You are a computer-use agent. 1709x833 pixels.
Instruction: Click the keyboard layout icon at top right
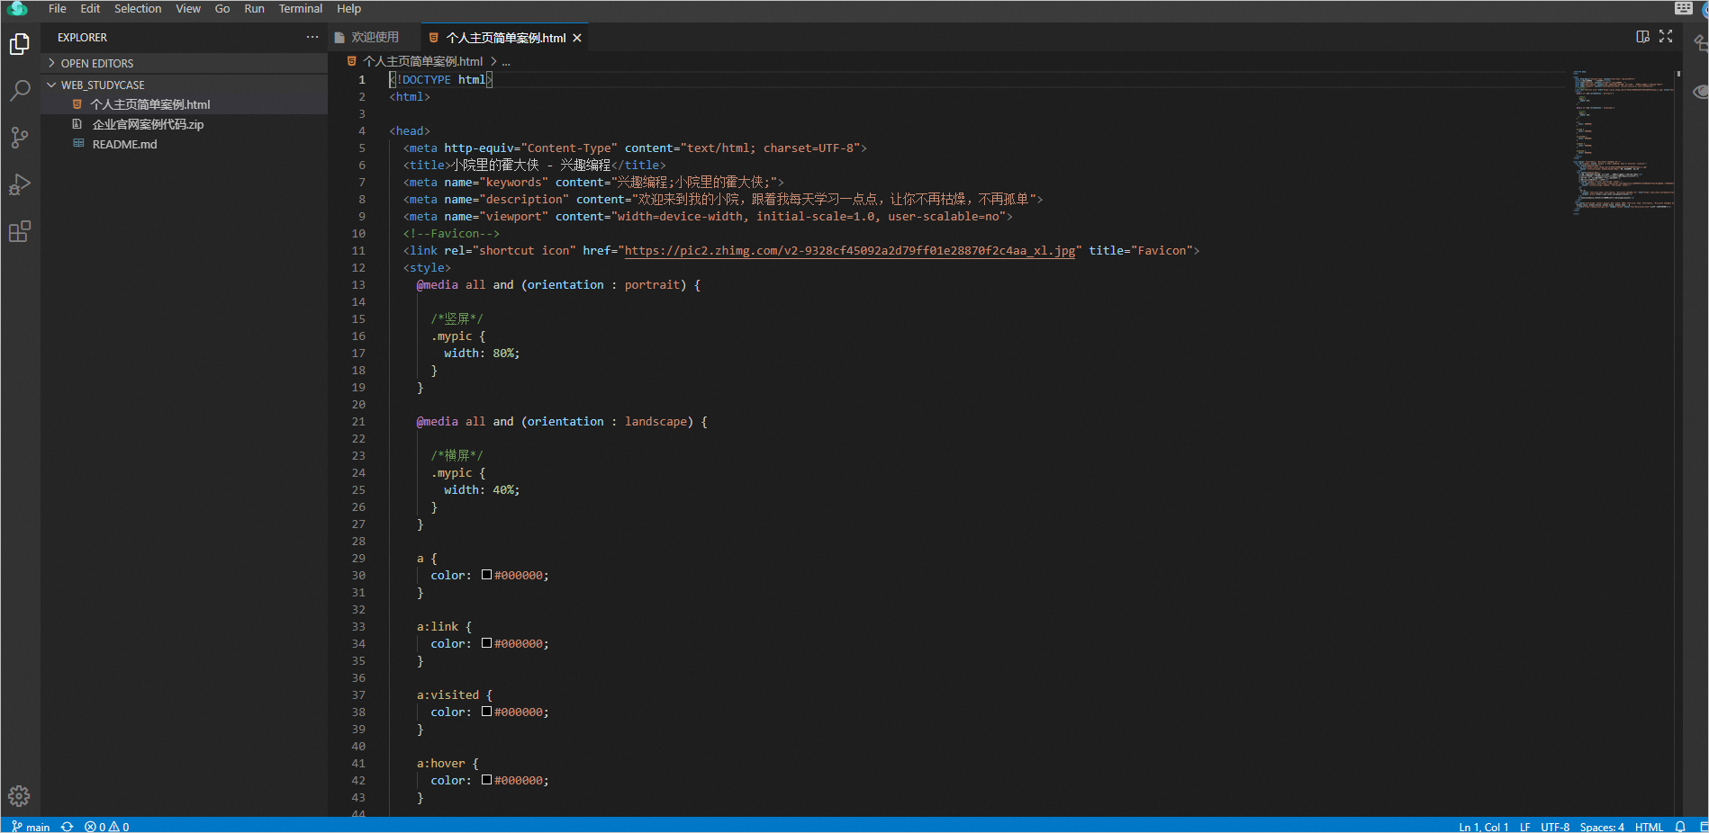click(x=1684, y=8)
